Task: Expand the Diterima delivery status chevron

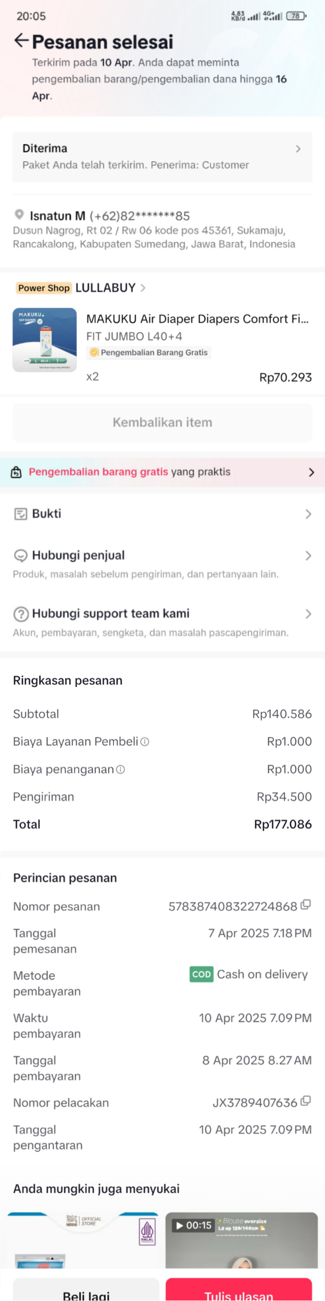Action: click(x=298, y=149)
